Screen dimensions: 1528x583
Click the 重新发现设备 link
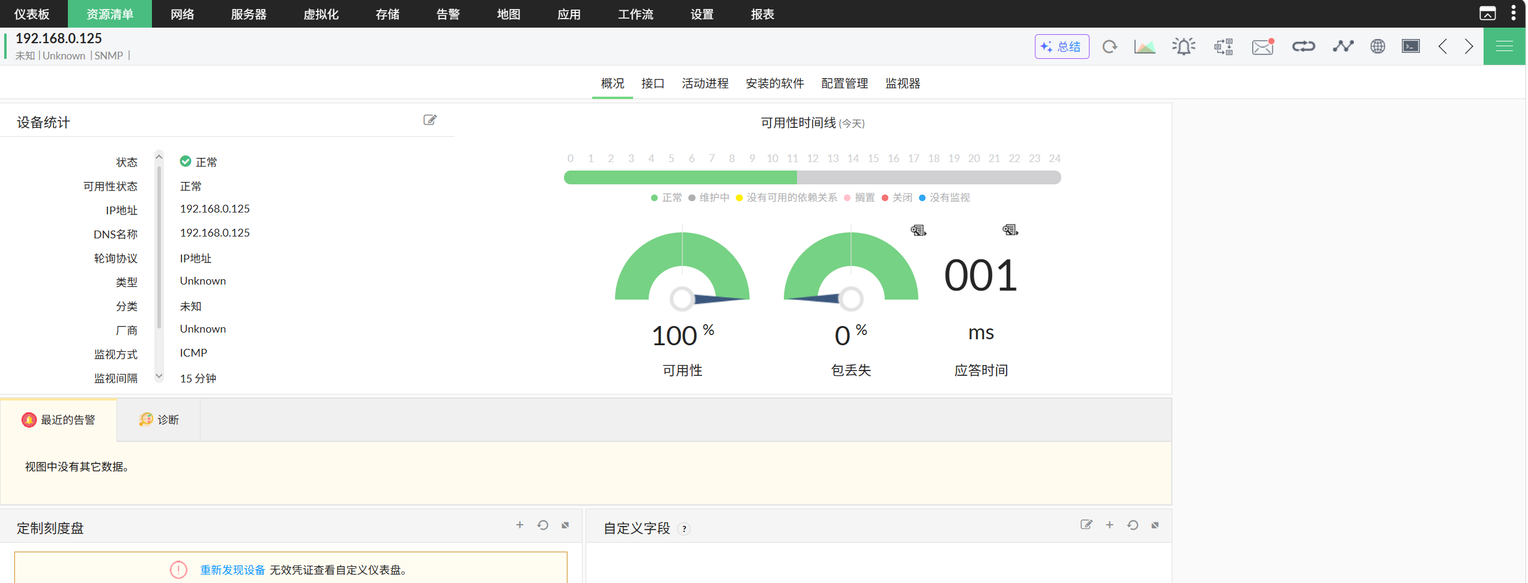click(232, 570)
